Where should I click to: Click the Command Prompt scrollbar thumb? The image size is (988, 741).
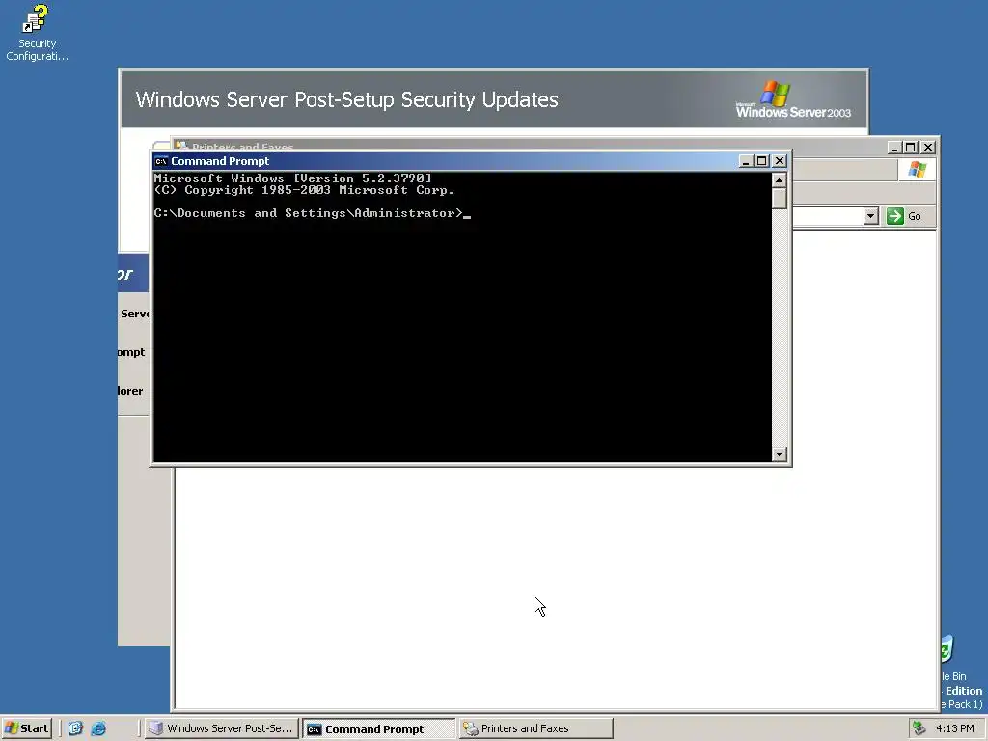(x=780, y=198)
